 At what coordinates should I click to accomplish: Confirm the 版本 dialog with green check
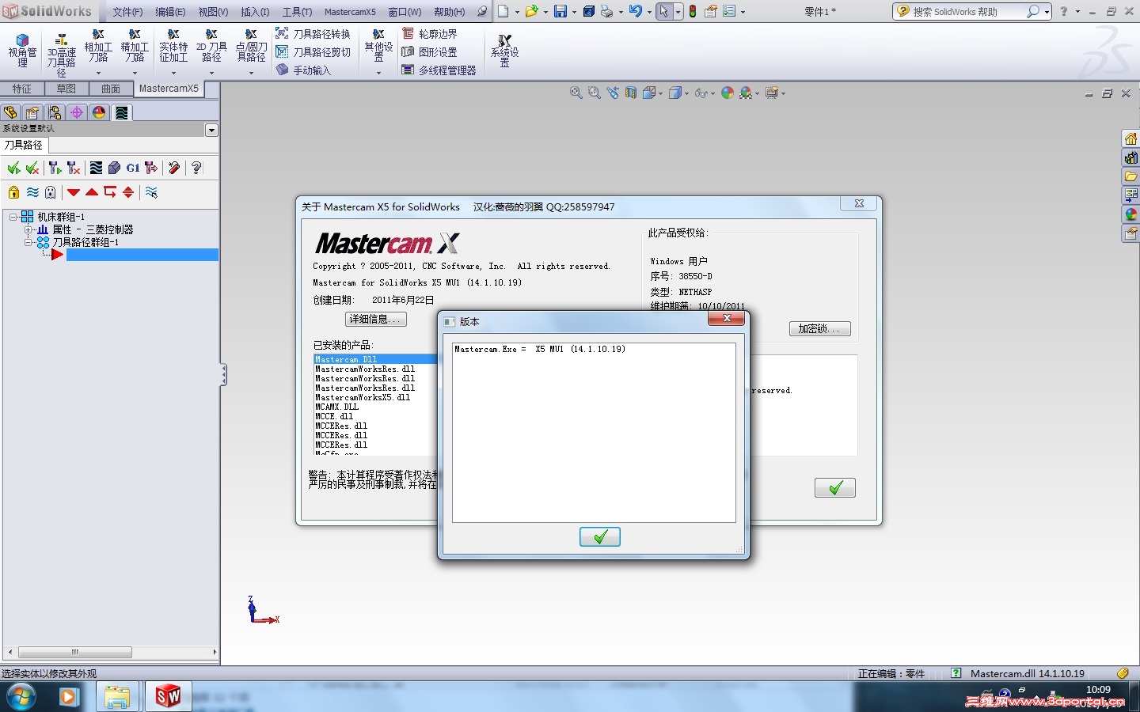tap(600, 537)
